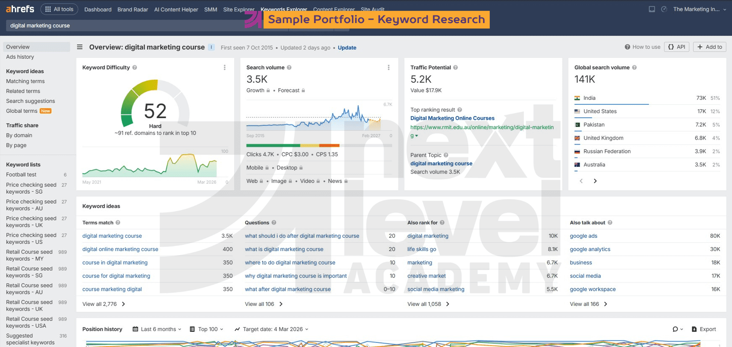
Task: Open the Keyword Difficulty card options menu
Action: [225, 67]
